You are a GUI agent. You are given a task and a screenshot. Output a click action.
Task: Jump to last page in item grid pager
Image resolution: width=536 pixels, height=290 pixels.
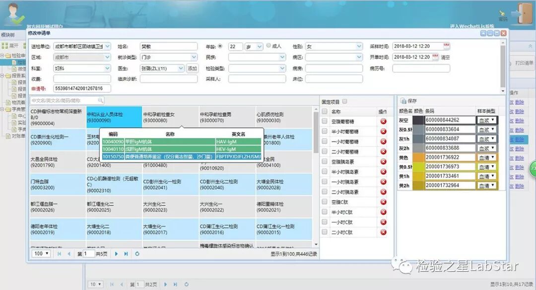coord(126,254)
